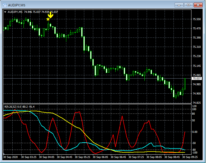
Task: Click price scale value 75.390
Action: [197, 38]
